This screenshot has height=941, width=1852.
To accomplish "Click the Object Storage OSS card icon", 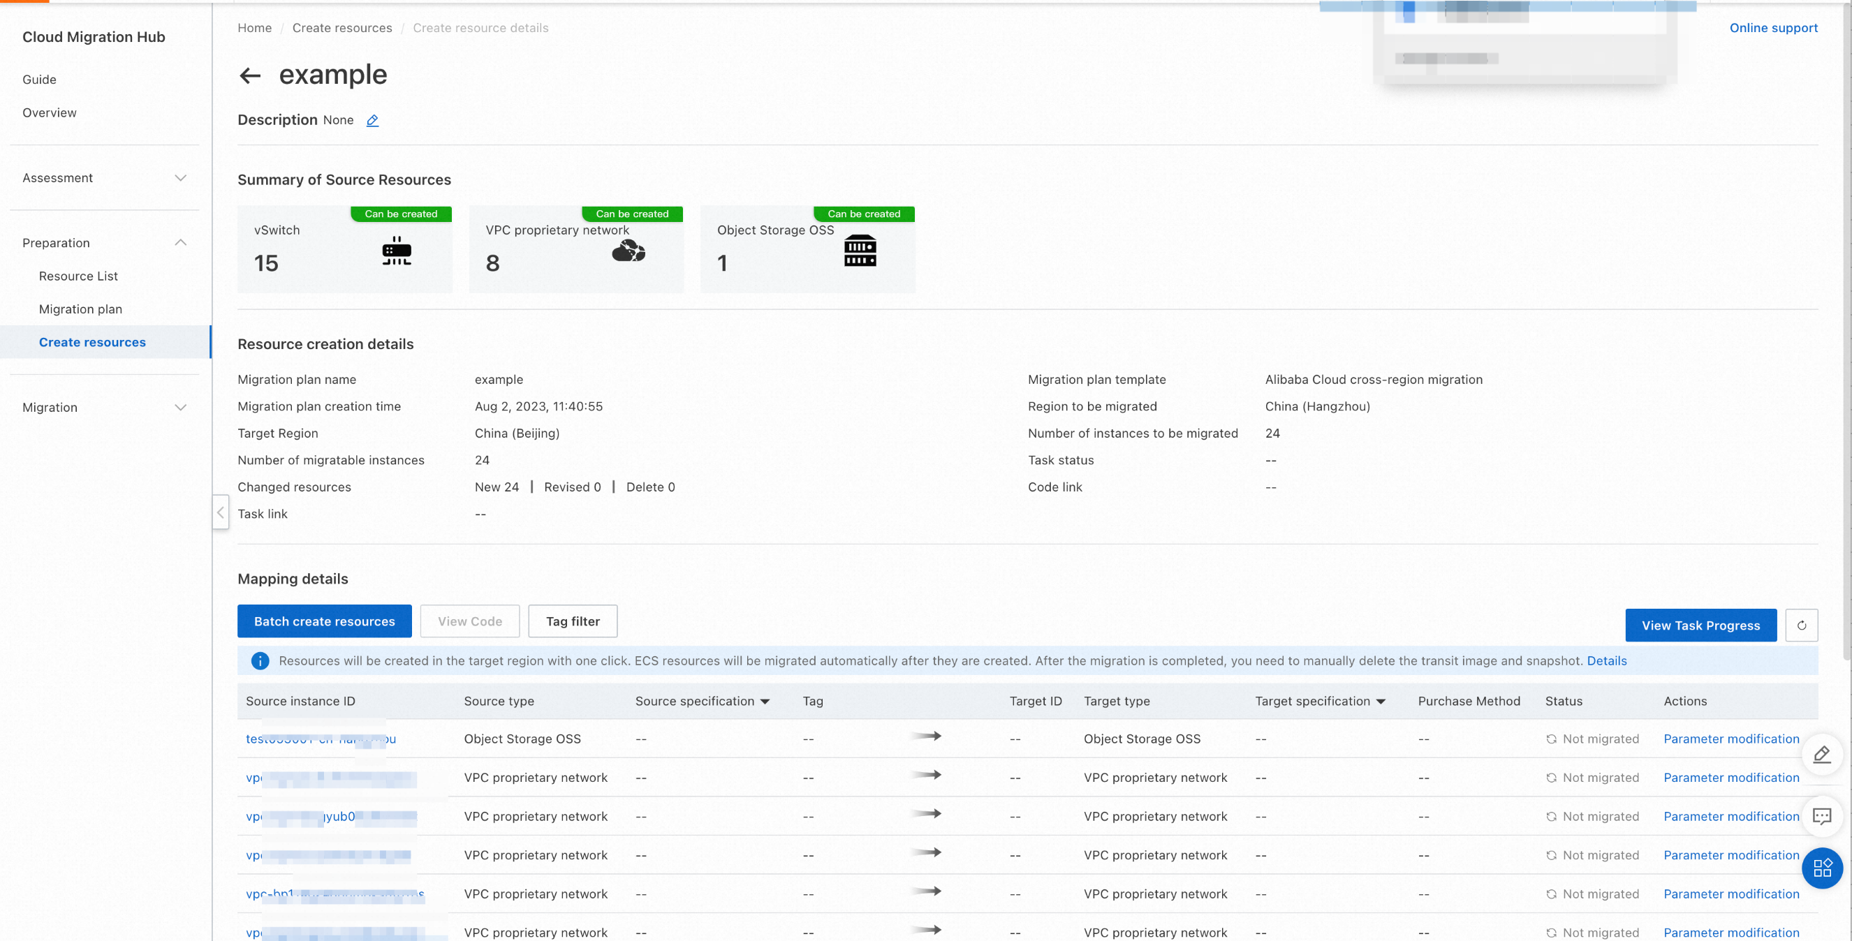I will (x=860, y=251).
